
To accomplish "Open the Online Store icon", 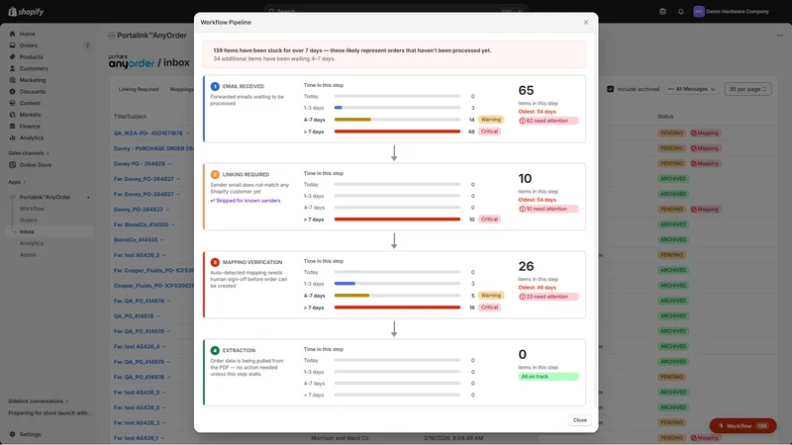I will click(x=12, y=165).
